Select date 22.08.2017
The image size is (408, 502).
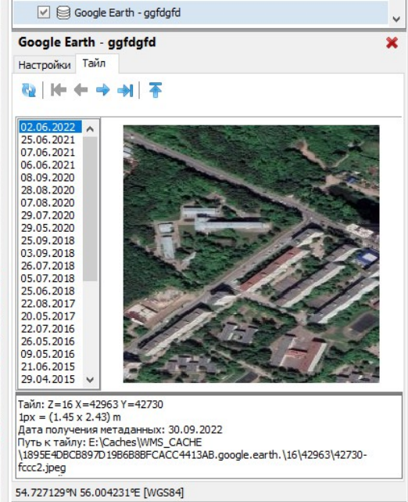coord(48,304)
